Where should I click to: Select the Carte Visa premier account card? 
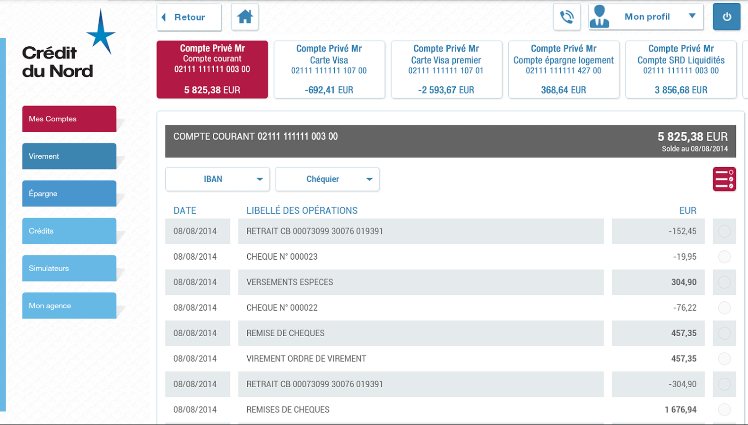(x=446, y=69)
